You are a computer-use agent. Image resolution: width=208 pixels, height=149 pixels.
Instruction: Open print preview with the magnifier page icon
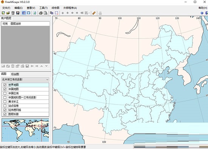click(x=45, y=13)
